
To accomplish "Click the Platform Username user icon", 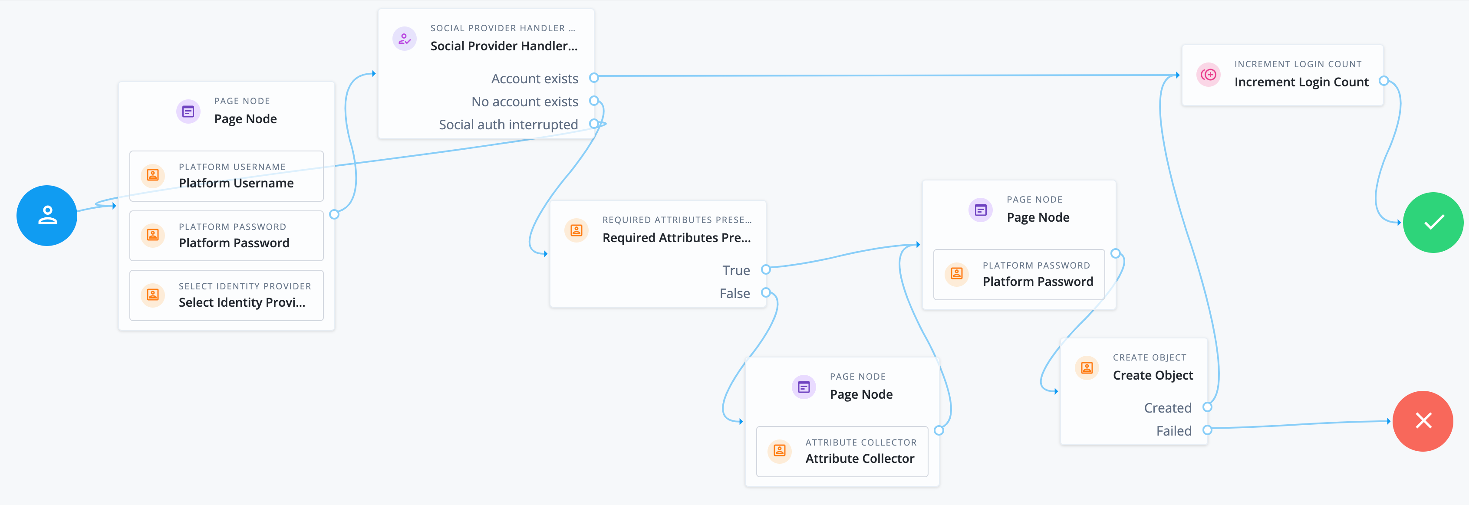I will tap(152, 176).
